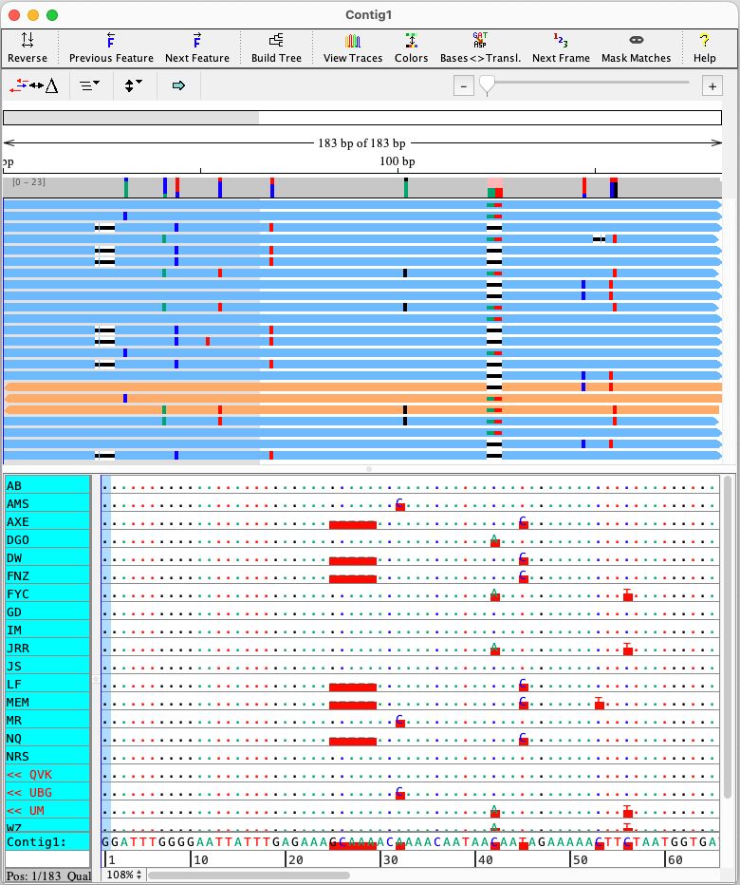Click the 100 bp ruler label
The width and height of the screenshot is (740, 885).
click(398, 160)
